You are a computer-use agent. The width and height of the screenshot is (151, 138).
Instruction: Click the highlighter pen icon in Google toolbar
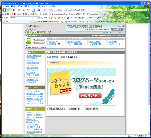(x=115, y=18)
